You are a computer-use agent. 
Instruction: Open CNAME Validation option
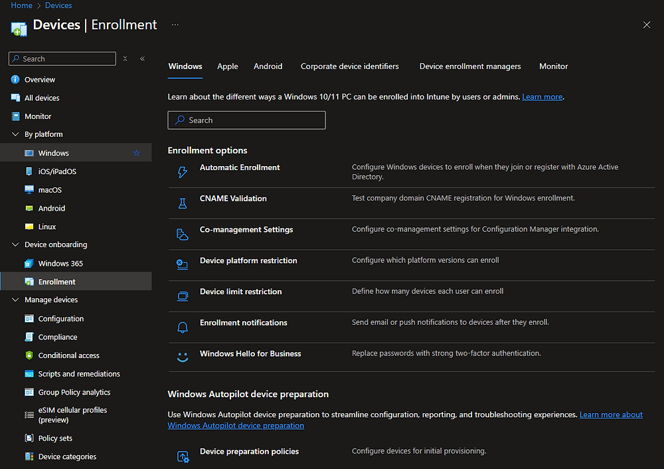[x=233, y=199]
